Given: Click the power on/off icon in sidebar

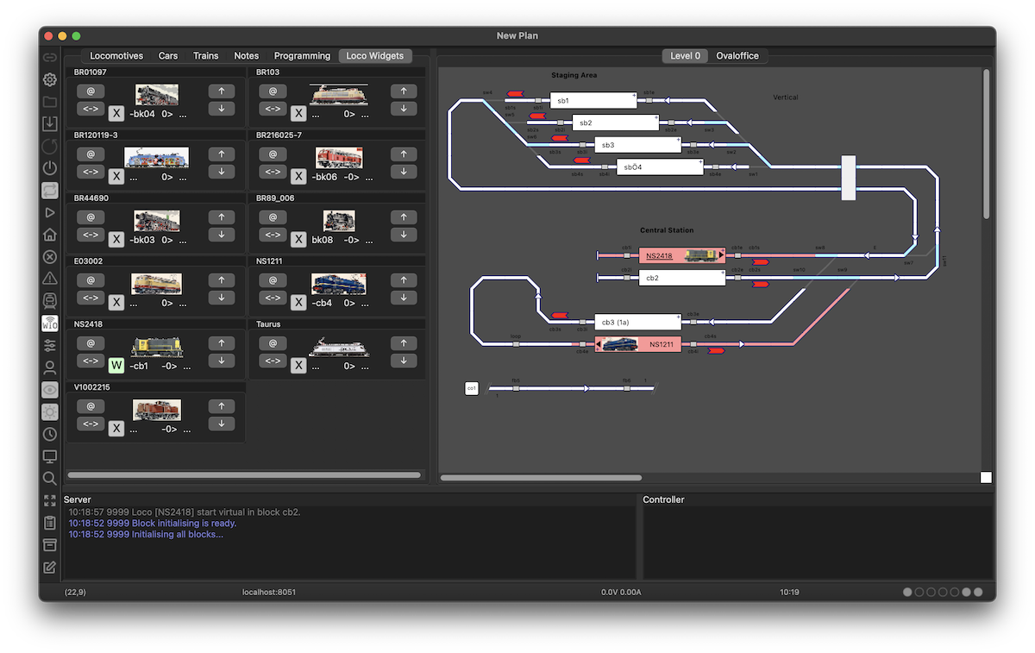Looking at the screenshot, I should (50, 168).
